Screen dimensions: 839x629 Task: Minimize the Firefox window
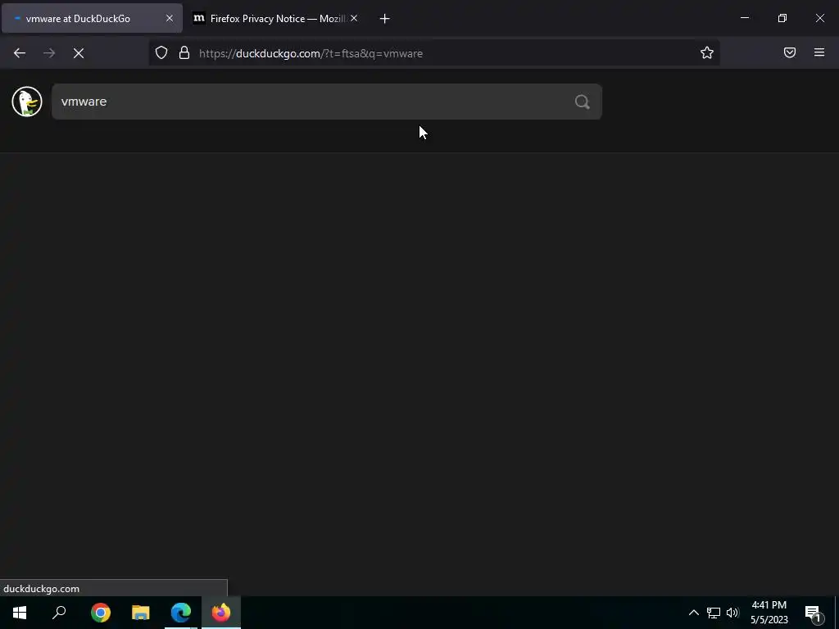[x=745, y=18]
